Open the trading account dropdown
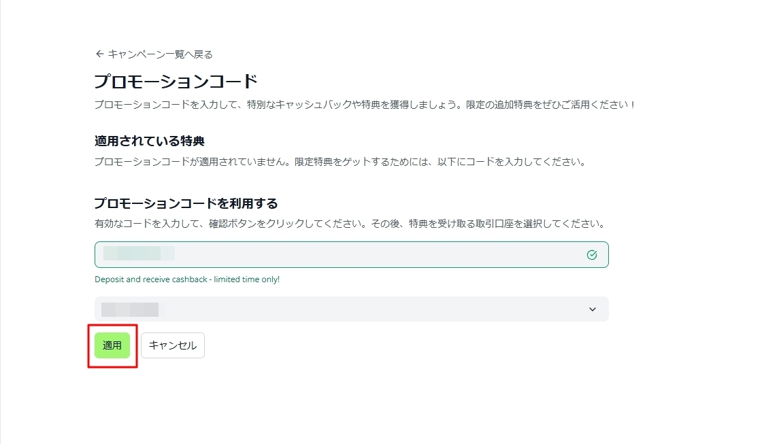Viewport: 762px width, 444px height. click(351, 309)
